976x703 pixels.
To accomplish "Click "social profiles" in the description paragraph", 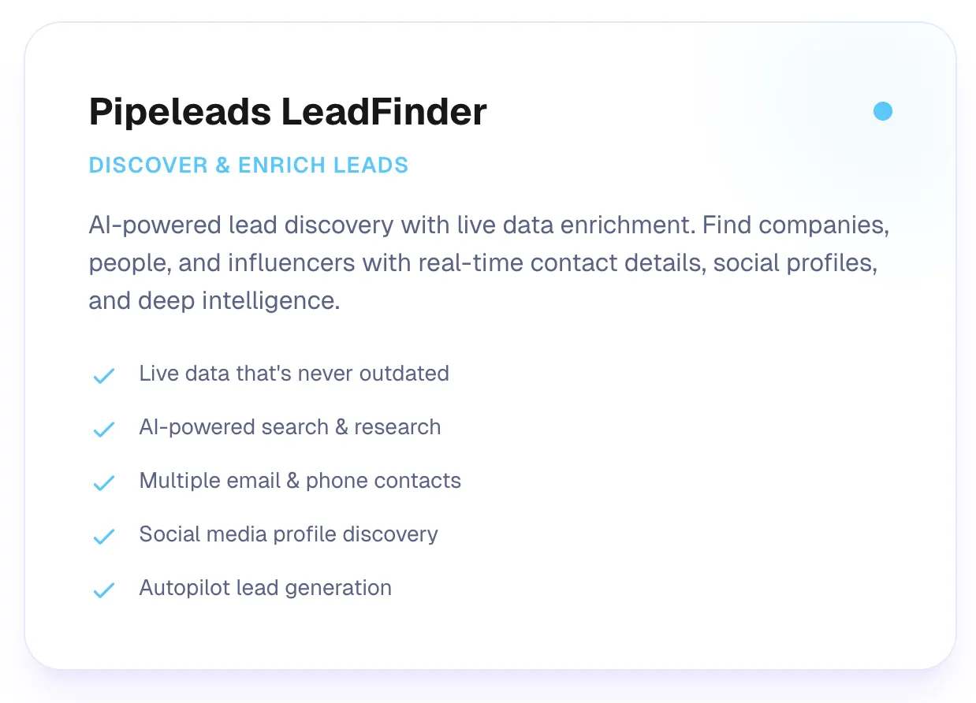I will (795, 263).
